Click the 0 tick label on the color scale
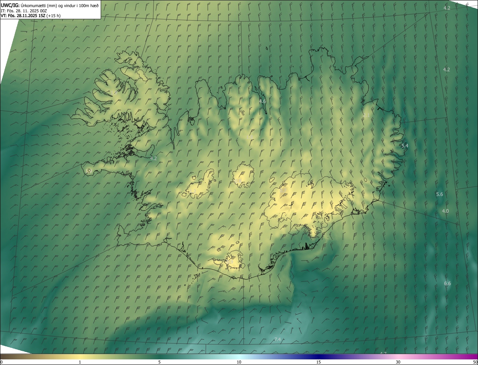 [1, 362]
